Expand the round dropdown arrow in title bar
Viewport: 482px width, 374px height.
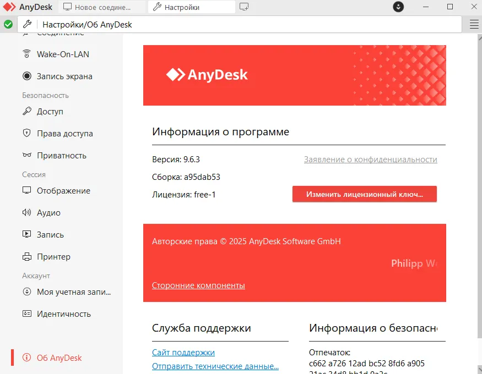[x=399, y=7]
